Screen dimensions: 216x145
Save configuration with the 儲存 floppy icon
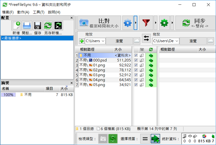click(38, 25)
